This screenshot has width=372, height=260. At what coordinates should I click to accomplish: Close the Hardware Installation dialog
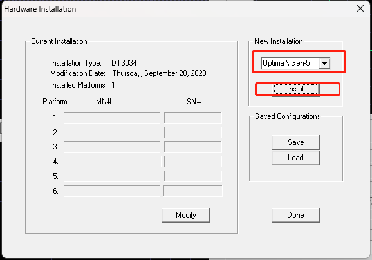[x=360, y=8]
